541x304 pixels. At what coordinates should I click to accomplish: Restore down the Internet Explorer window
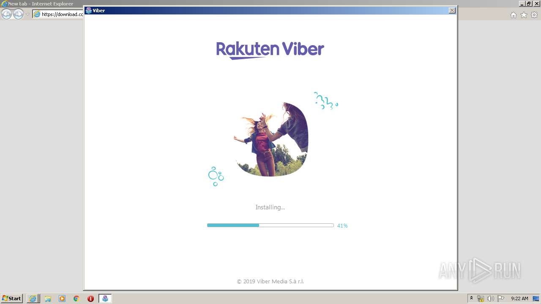(529, 4)
